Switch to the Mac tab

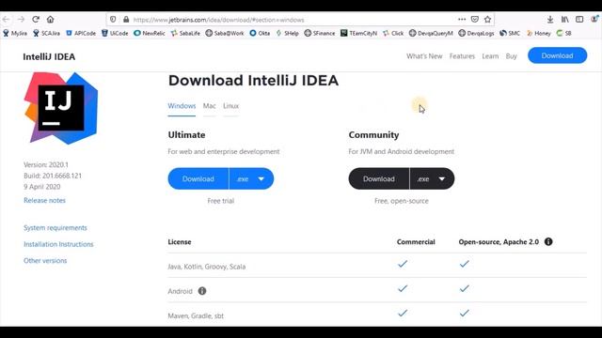coord(209,106)
